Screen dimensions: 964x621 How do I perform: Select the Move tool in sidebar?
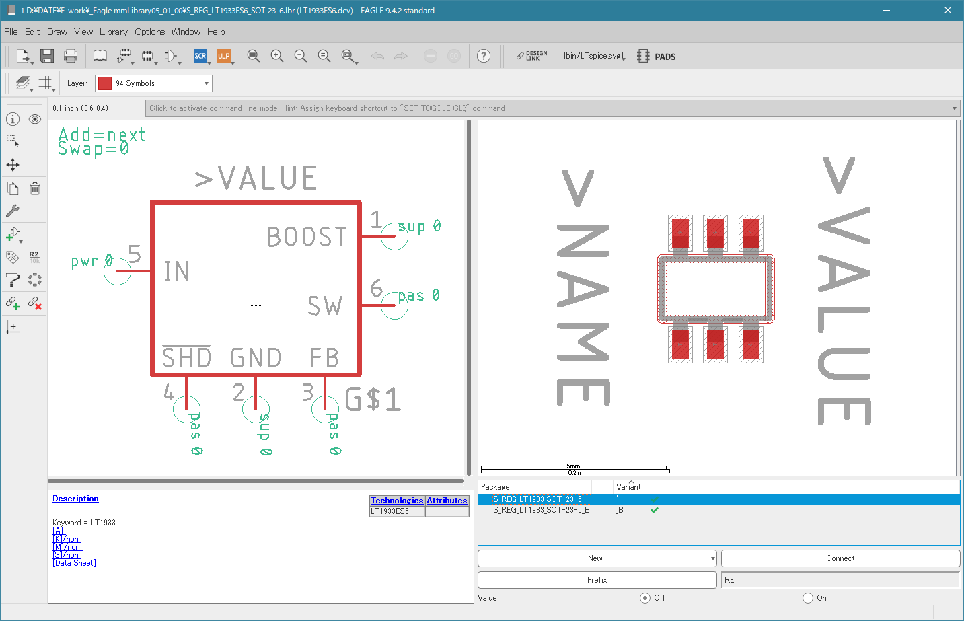(13, 165)
